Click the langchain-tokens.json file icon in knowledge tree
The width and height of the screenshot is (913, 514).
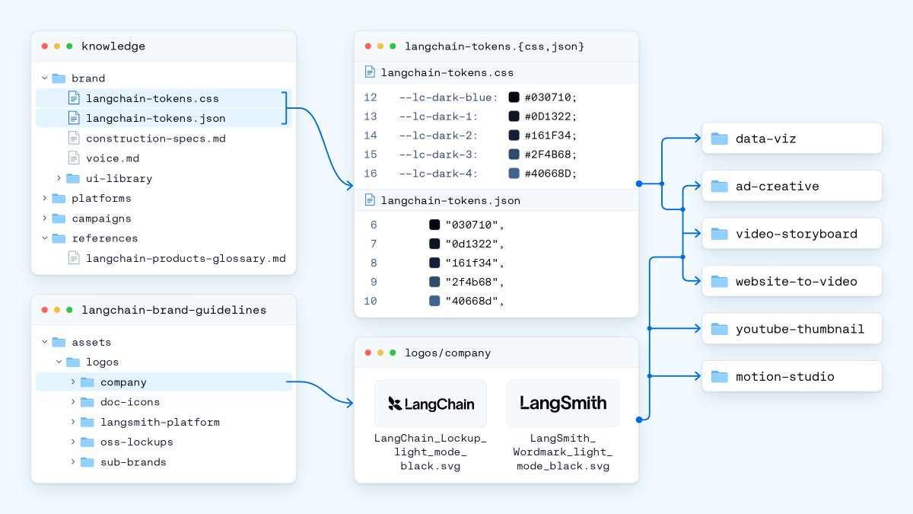[74, 118]
